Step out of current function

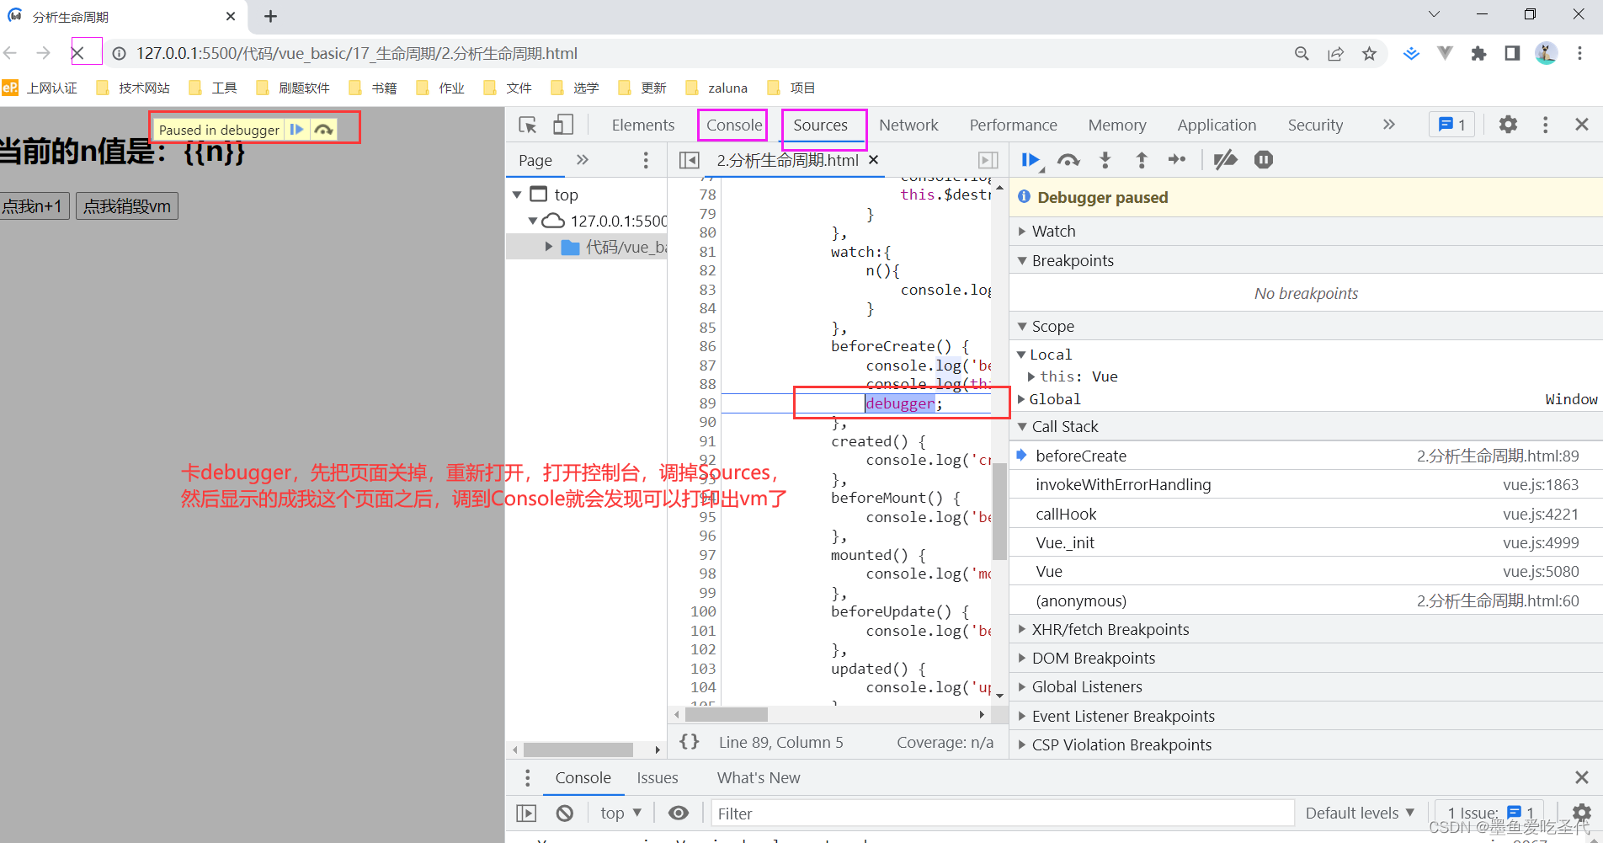1142,160
